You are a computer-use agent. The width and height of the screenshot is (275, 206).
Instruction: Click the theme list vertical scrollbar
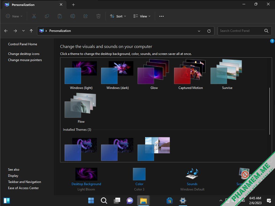coord(270,111)
